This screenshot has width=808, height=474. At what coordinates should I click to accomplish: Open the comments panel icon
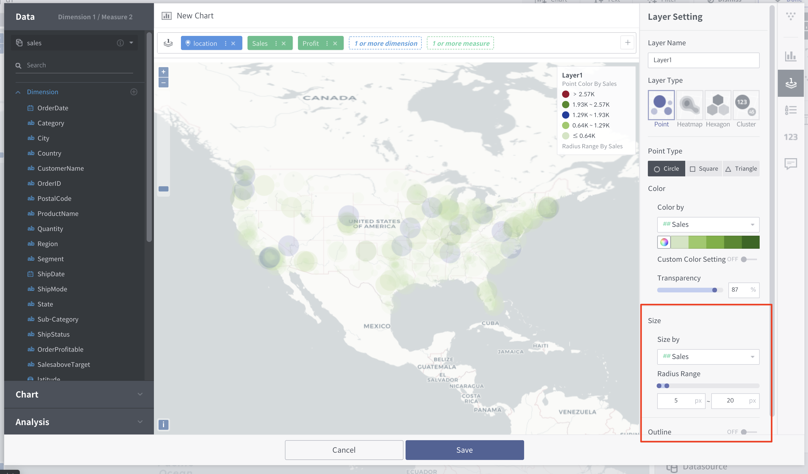[791, 164]
